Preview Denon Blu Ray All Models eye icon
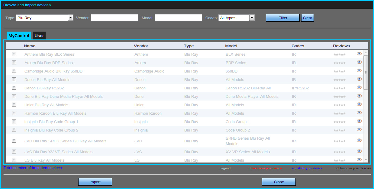374x189 pixels. (x=359, y=79)
